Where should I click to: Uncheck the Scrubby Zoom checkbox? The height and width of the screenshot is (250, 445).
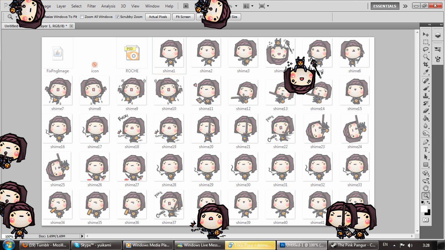(x=118, y=17)
